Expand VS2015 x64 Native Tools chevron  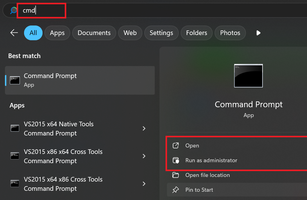click(144, 128)
